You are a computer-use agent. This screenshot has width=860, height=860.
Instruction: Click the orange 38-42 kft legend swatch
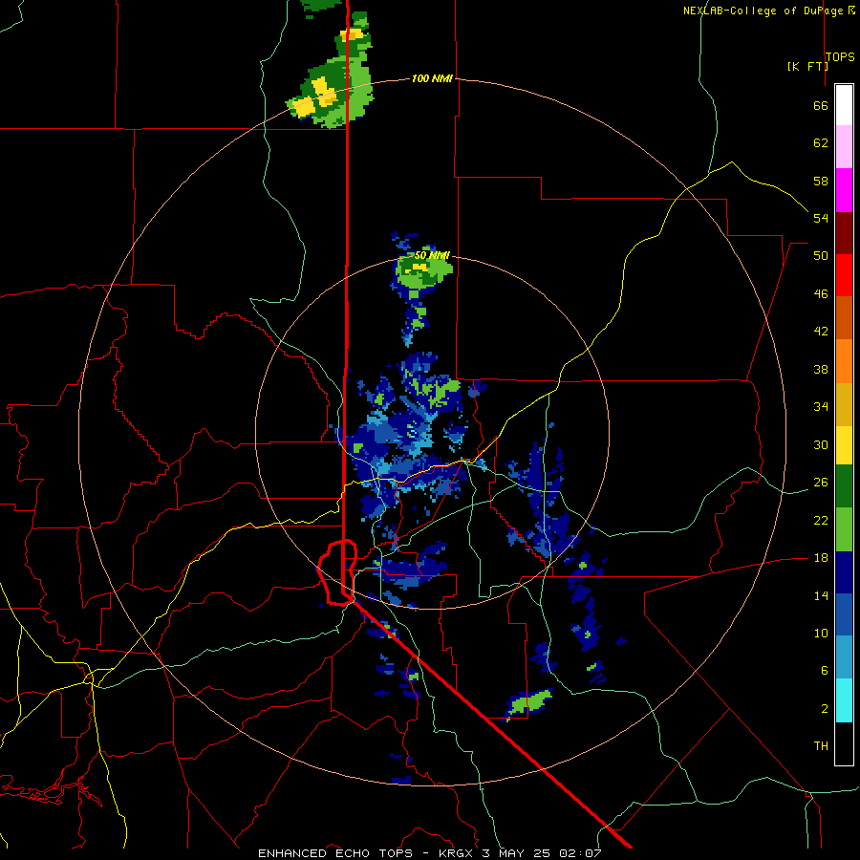844,361
